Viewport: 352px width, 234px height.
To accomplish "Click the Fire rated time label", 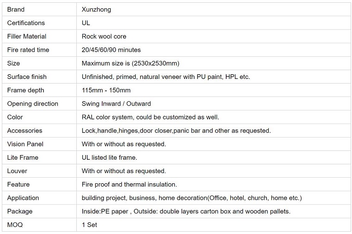I will tap(28, 50).
